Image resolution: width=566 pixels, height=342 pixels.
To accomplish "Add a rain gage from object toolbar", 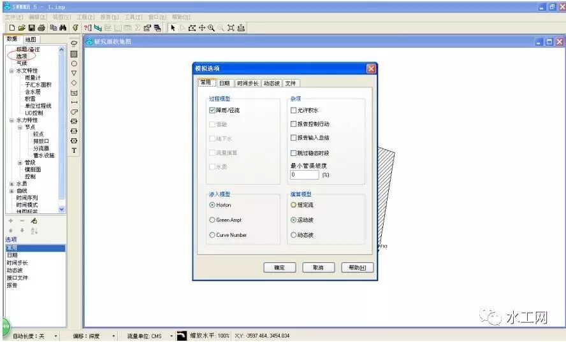I will pyautogui.click(x=74, y=44).
